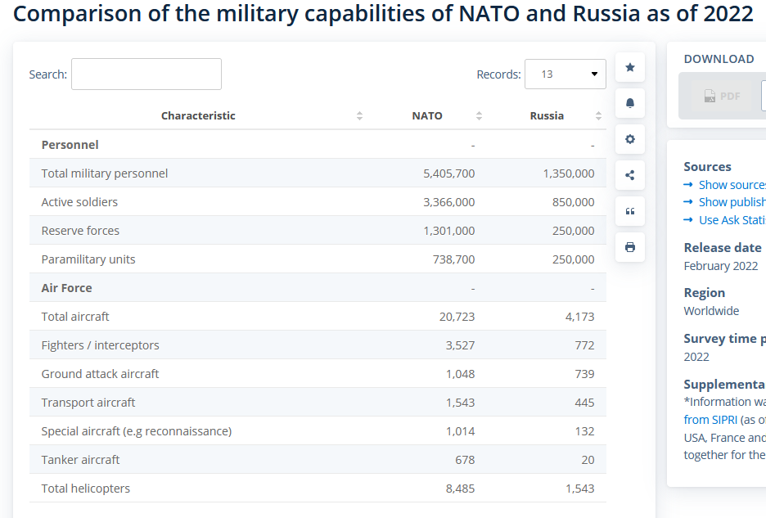
Task: Follow the 'from SIPRI' link
Action: click(710, 420)
